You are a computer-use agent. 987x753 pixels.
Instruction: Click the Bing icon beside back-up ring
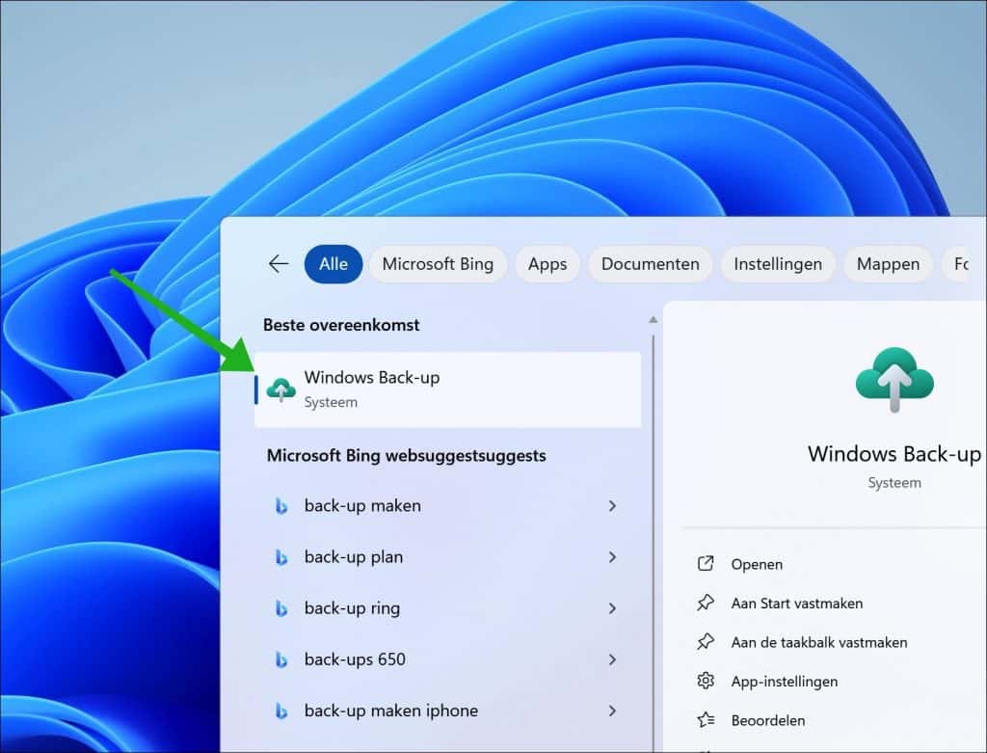click(x=280, y=608)
